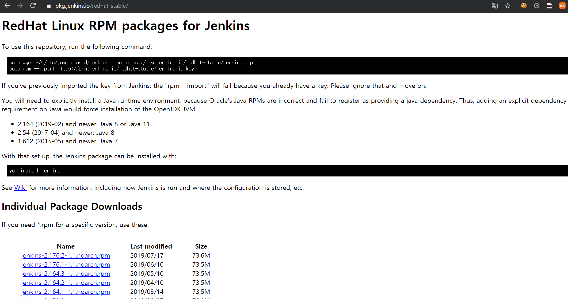568x299 pixels.
Task: Open the cookie extension
Action: click(524, 6)
